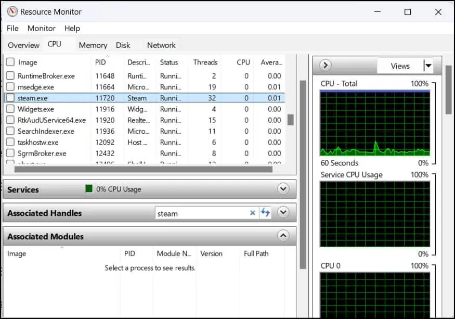Check the steam.exe process checkbox

tap(10, 98)
